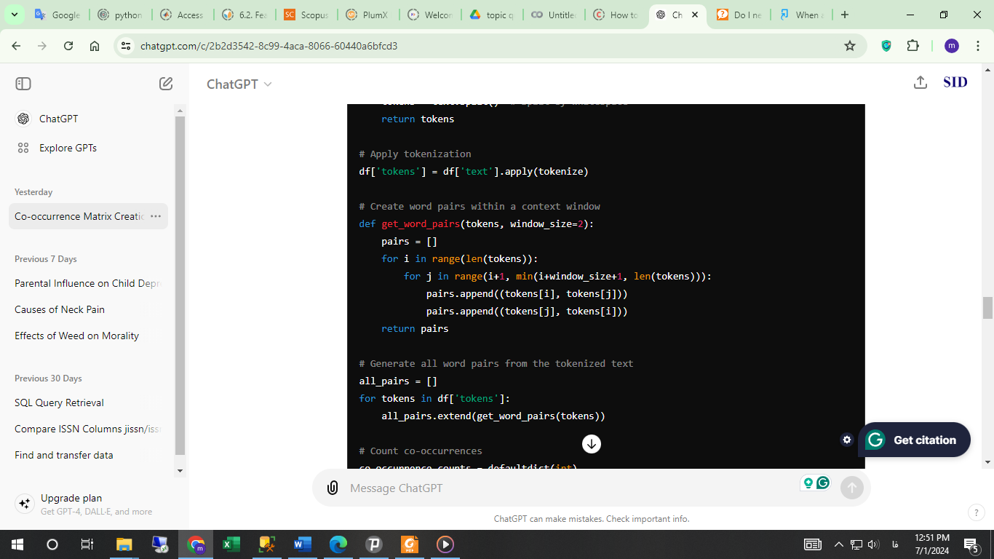The width and height of the screenshot is (994, 559).
Task: Click the share chat icon
Action: [x=921, y=82]
